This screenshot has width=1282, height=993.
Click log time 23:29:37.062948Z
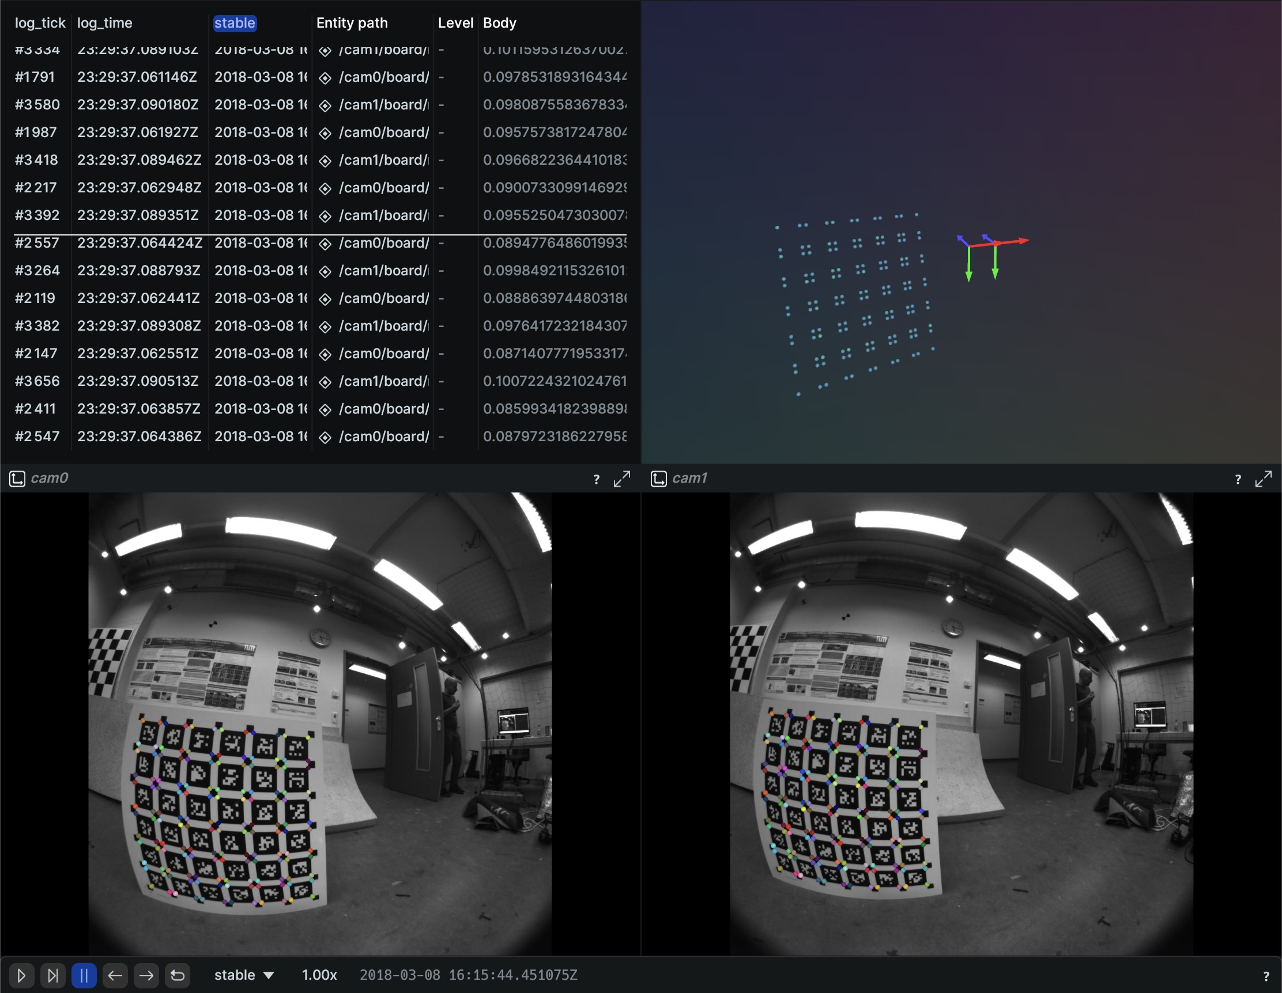139,188
